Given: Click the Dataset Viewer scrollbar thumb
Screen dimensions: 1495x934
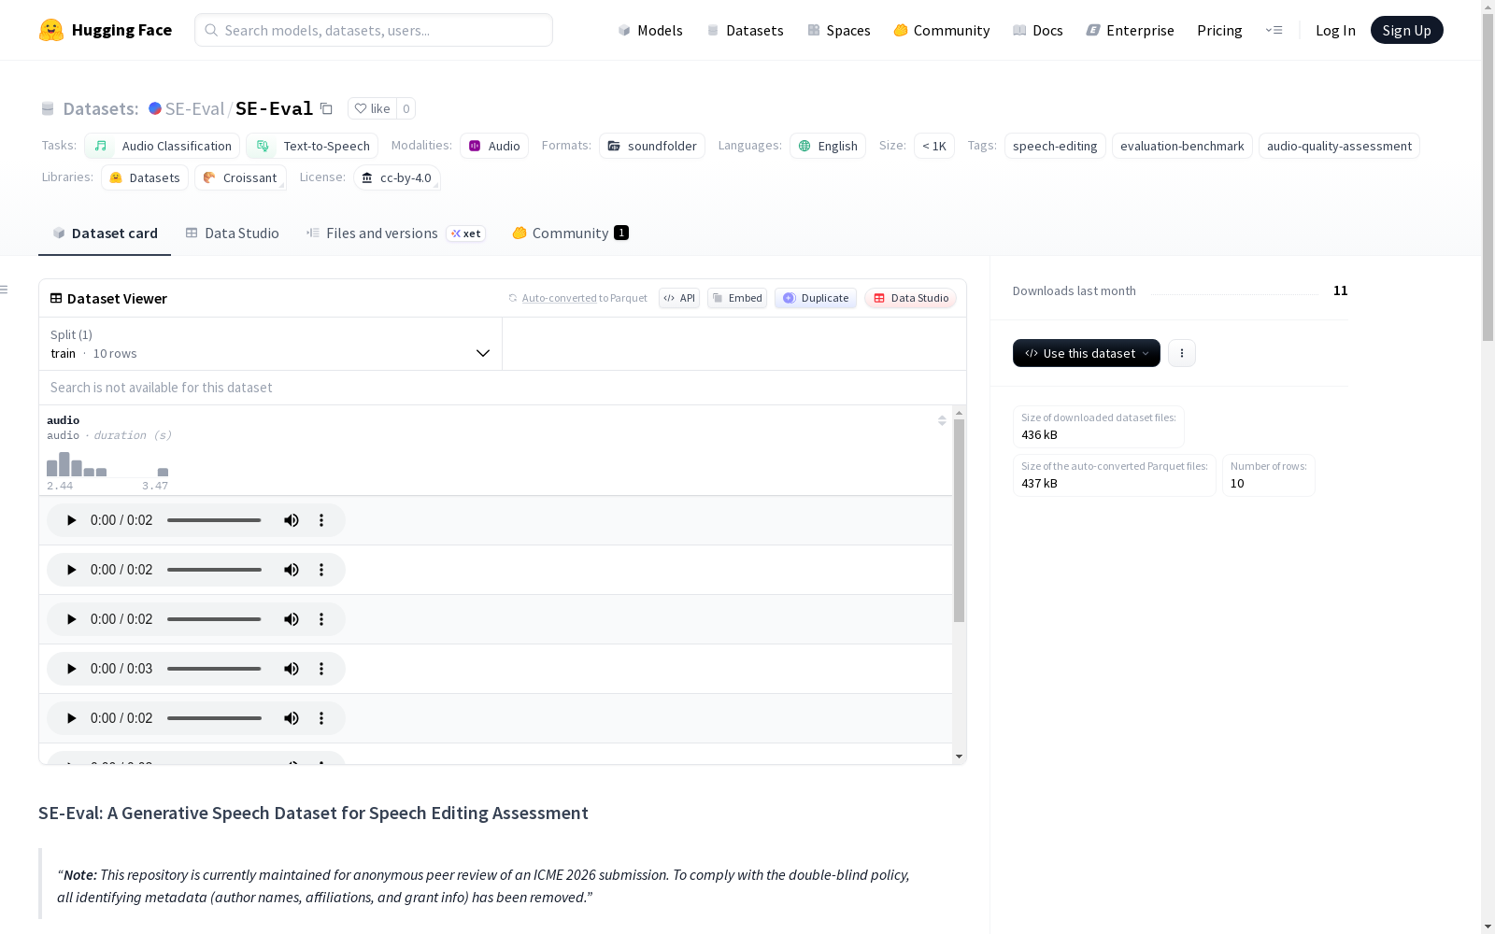Looking at the screenshot, I should [959, 520].
